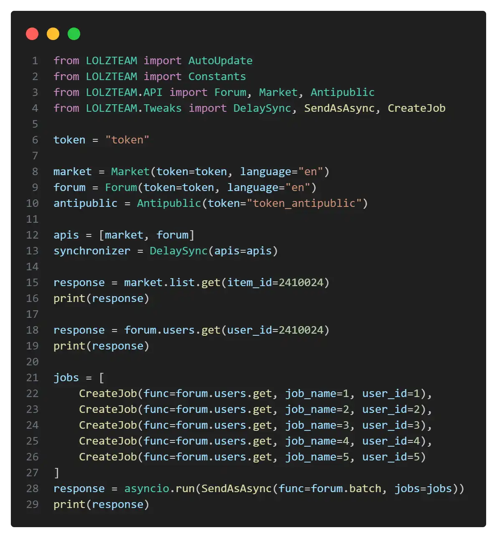Screen dimensions: 497x538
Task: Click line number 5 in gutter
Action: click(x=35, y=124)
